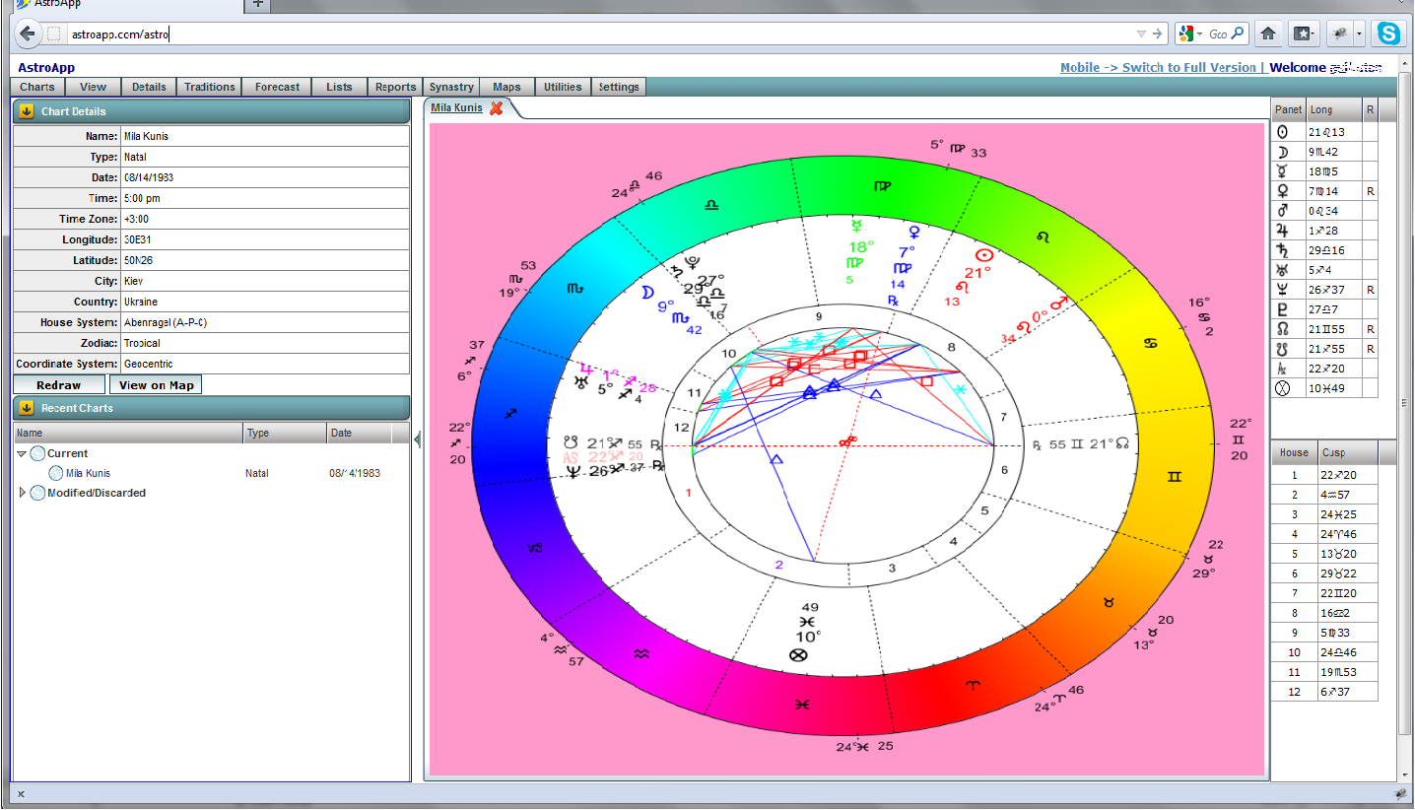Collapse the Recent Charts panel
Screen dimensions: 1415x810
click(x=27, y=408)
